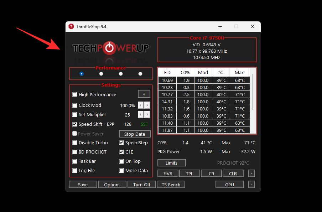Open the ThrottleStop Options window

[x=112, y=184]
